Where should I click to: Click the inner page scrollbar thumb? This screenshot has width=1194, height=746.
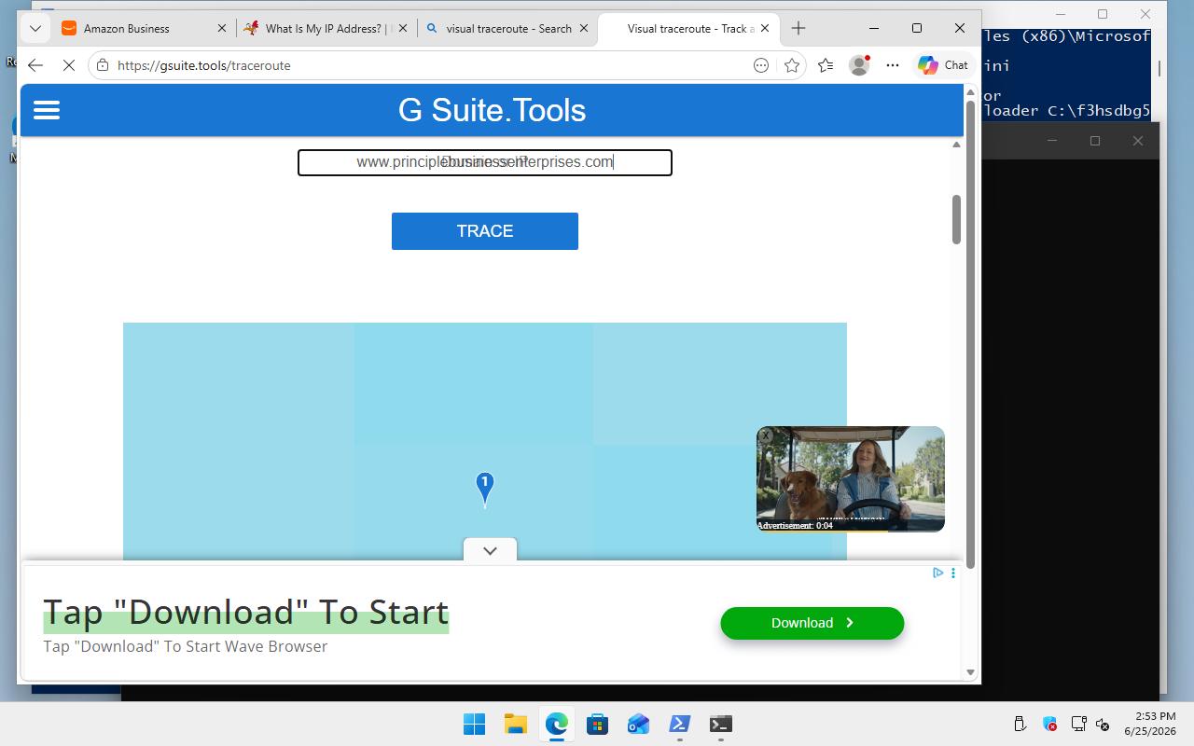pyautogui.click(x=956, y=220)
